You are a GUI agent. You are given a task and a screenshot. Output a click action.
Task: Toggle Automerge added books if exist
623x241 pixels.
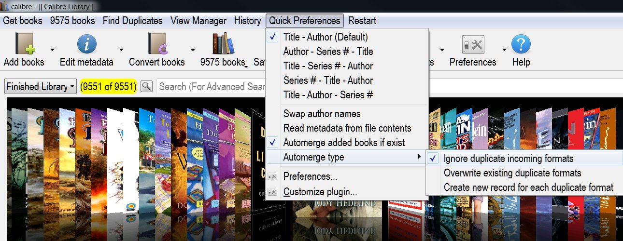coord(347,143)
